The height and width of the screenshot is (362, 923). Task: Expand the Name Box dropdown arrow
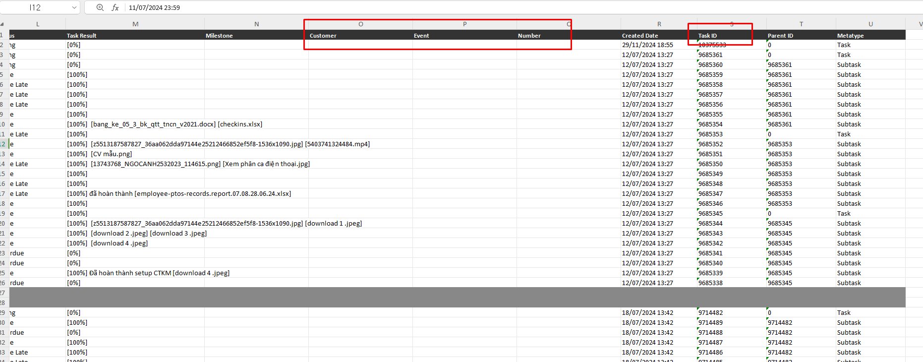coord(74,7)
